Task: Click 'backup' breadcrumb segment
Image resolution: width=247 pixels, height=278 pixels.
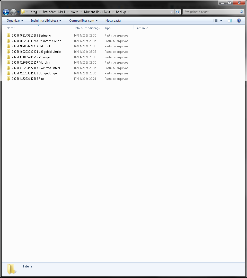Action: [121, 12]
